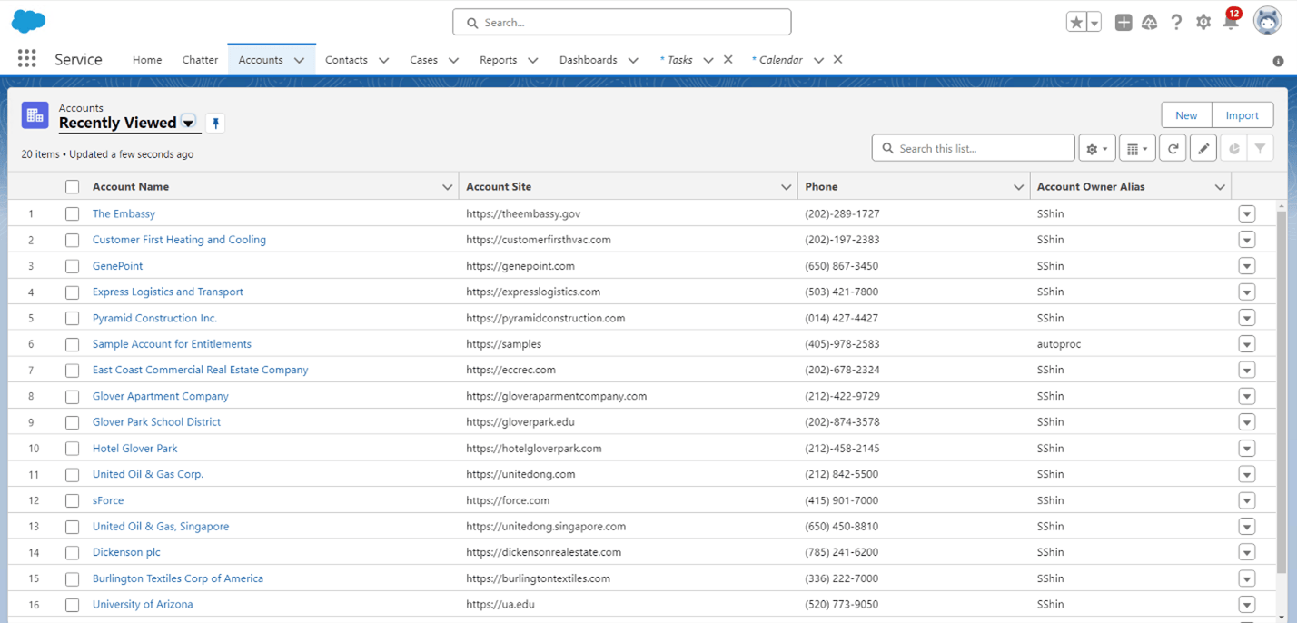Expand the Recently Viewed list view dropdown
The image size is (1297, 623).
[188, 123]
